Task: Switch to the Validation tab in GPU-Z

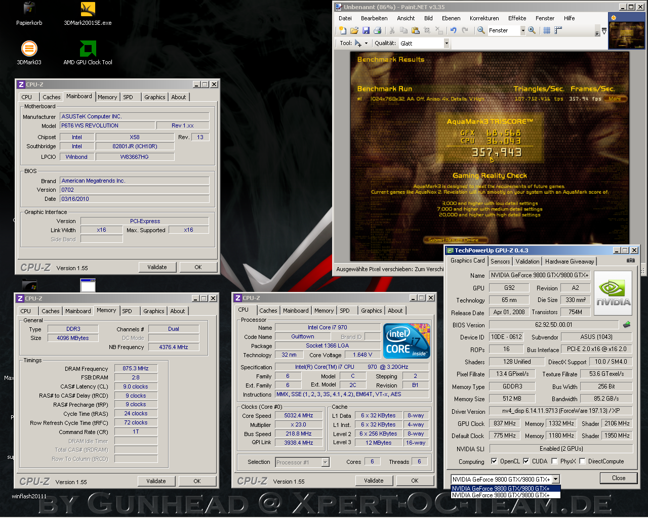Action: (528, 262)
